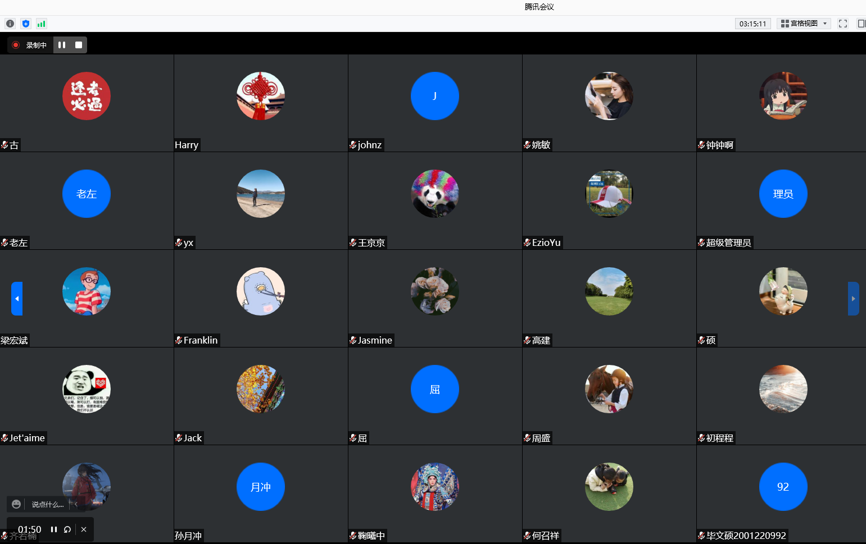Go to previous page of participants

[x=17, y=299]
